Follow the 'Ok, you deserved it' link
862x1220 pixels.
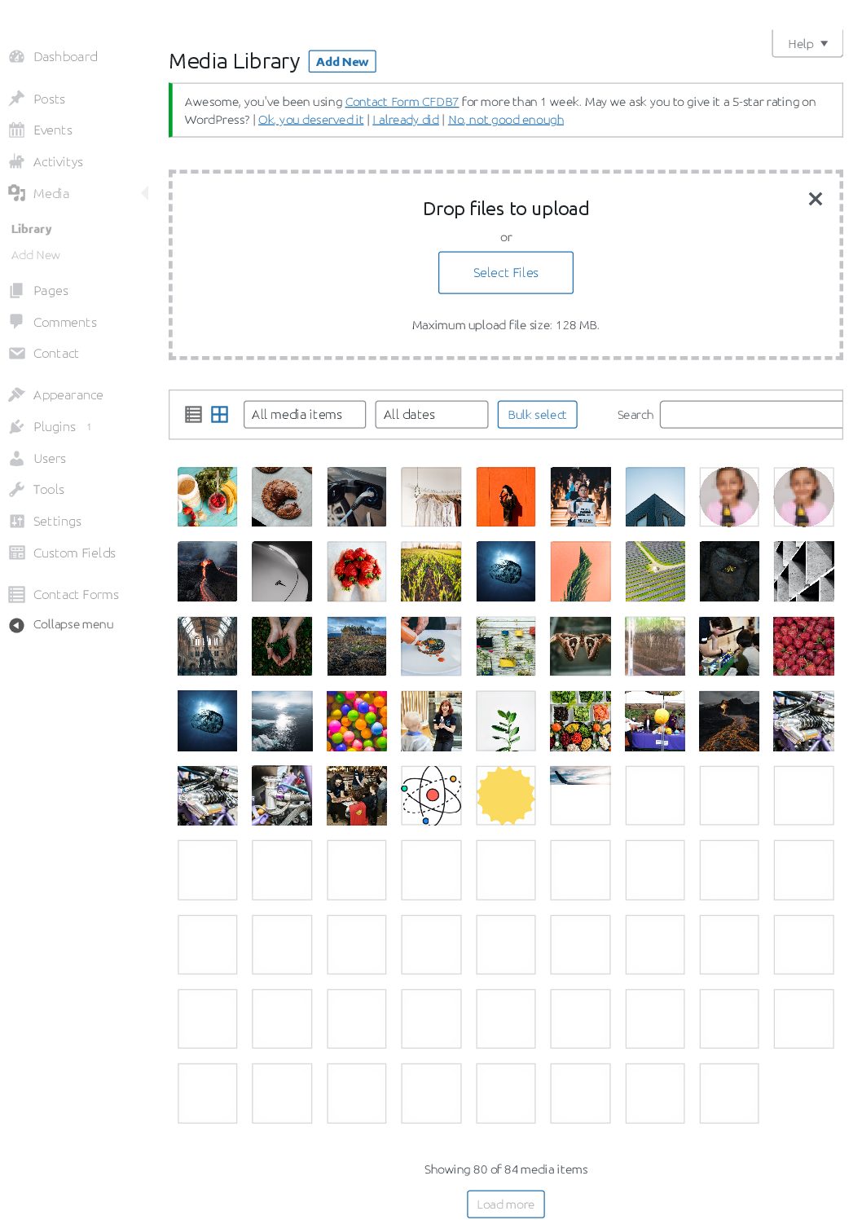coord(311,120)
